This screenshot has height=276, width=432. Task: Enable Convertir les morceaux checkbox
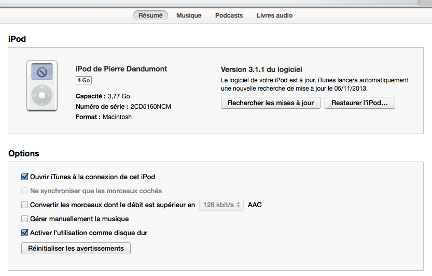pyautogui.click(x=24, y=205)
